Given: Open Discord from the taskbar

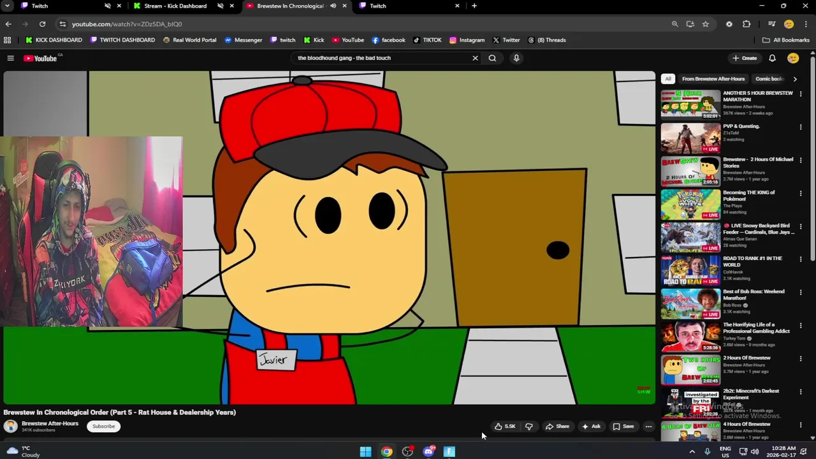Looking at the screenshot, I should coord(428,452).
